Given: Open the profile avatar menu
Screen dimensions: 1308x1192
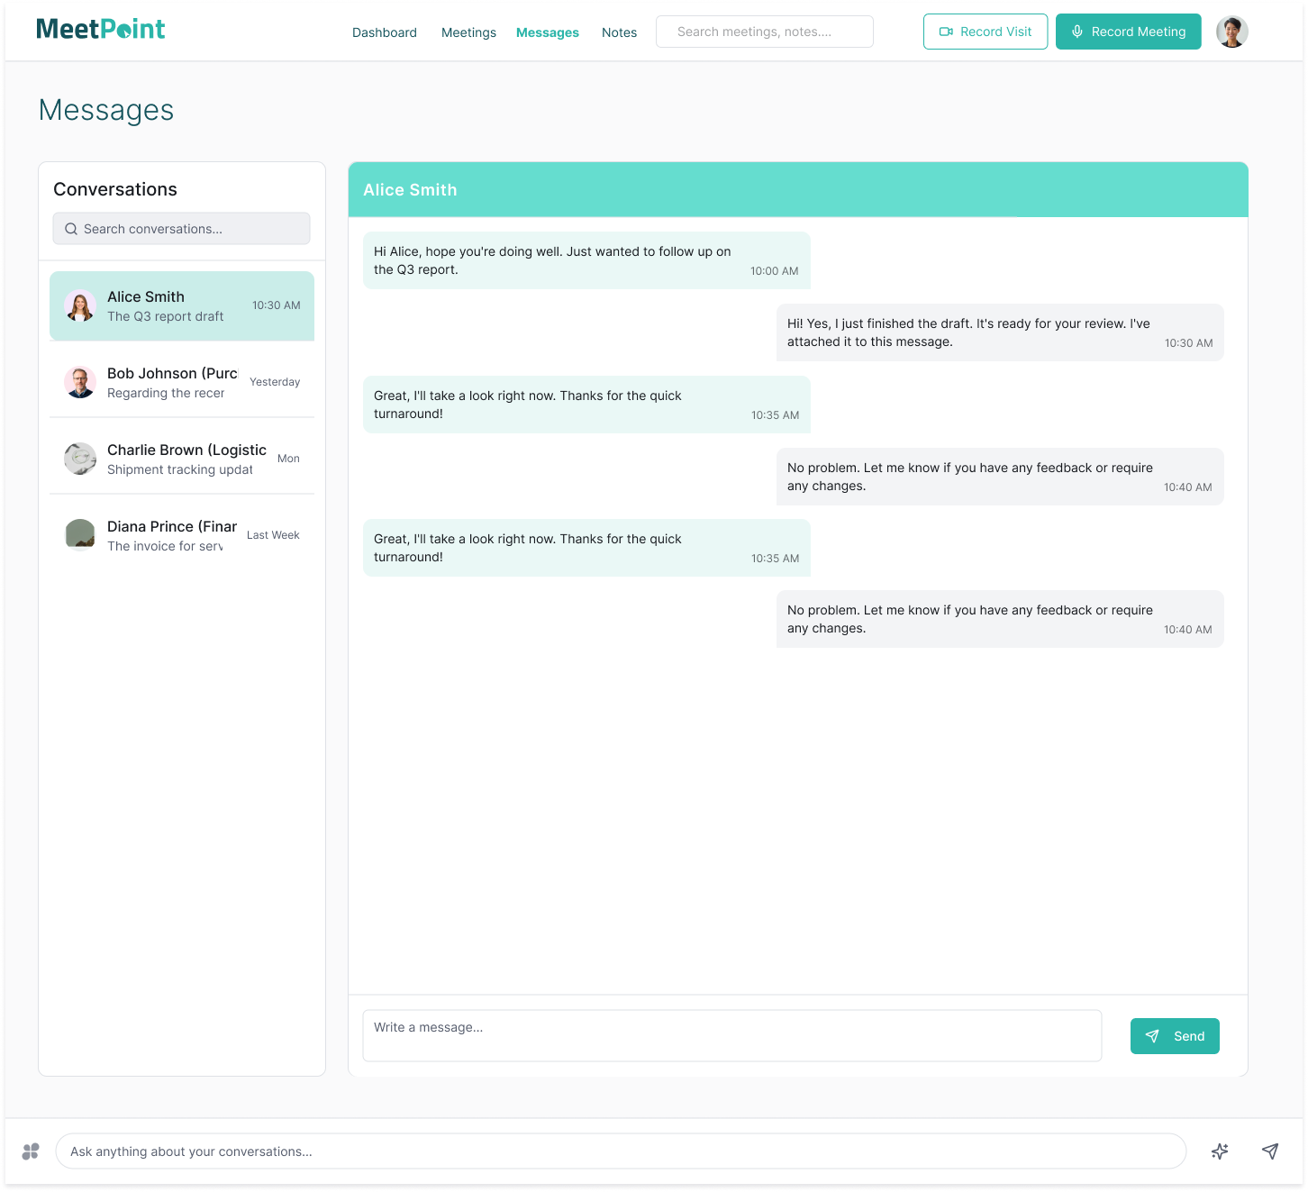Looking at the screenshot, I should 1231,32.
